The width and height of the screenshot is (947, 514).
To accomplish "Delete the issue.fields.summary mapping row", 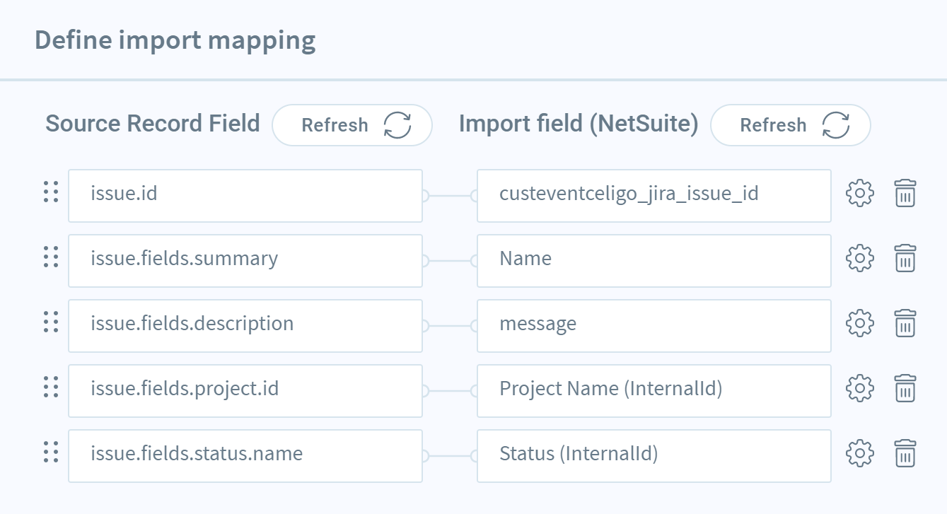I will pos(905,258).
